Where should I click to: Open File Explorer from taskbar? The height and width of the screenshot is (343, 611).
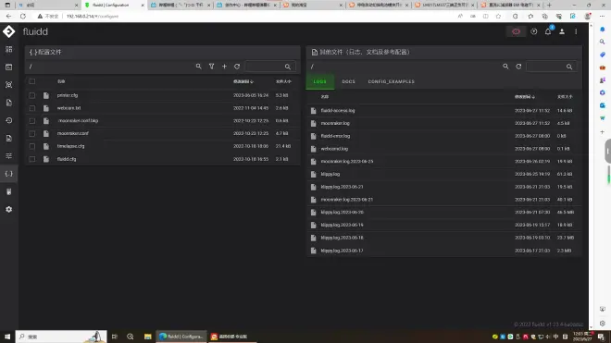pyautogui.click(x=148, y=337)
